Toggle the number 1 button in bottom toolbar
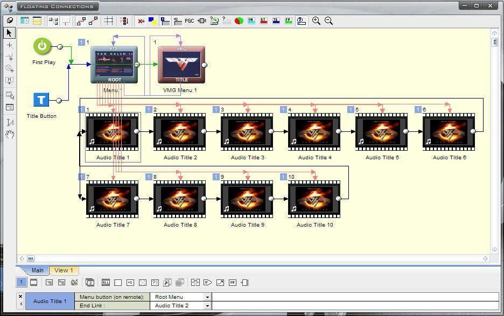The height and width of the screenshot is (316, 504). pyautogui.click(x=21, y=283)
